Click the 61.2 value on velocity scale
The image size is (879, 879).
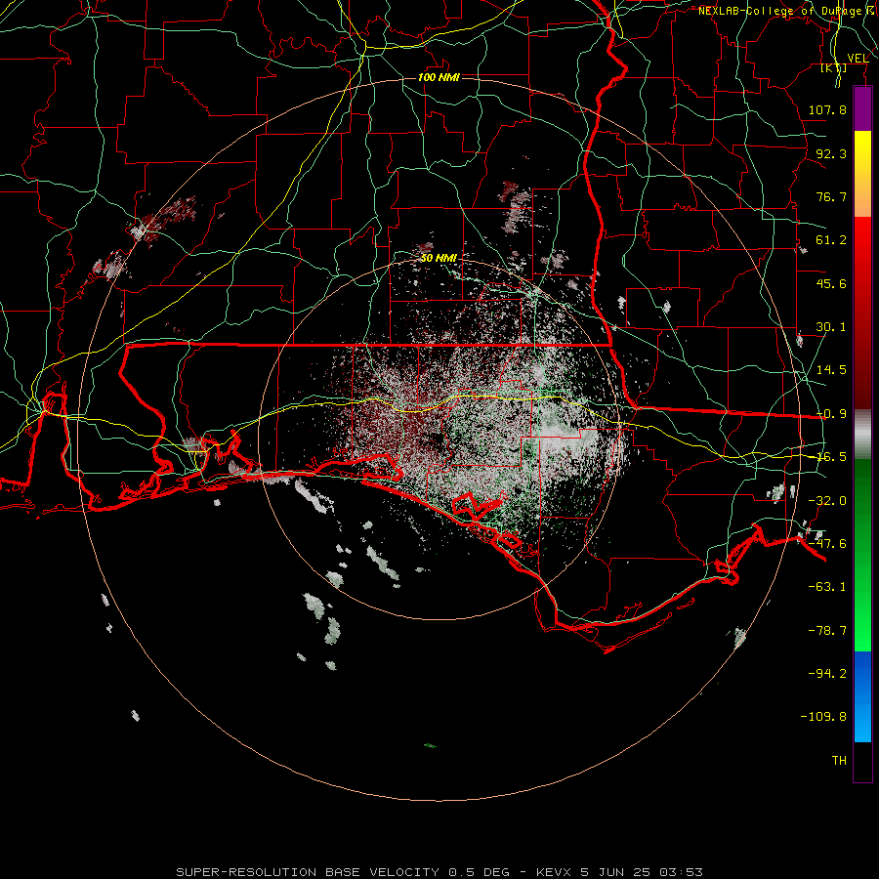pos(831,240)
